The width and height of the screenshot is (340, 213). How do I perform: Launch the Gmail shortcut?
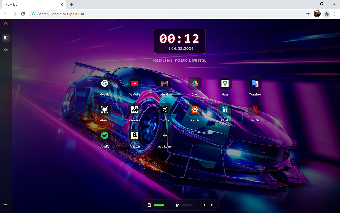[165, 84]
